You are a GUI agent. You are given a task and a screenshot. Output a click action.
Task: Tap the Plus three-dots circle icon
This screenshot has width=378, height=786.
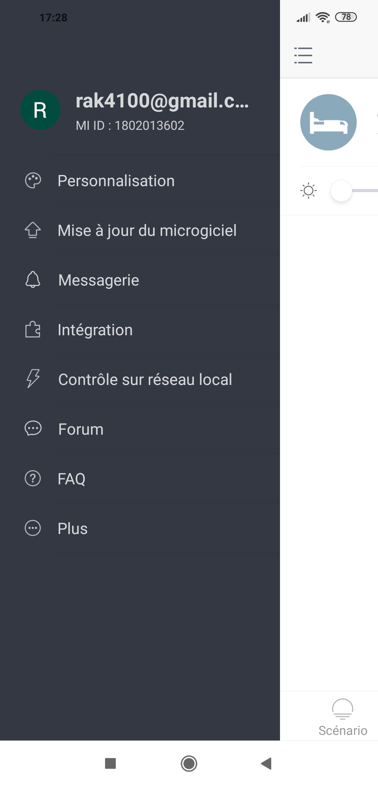[33, 528]
